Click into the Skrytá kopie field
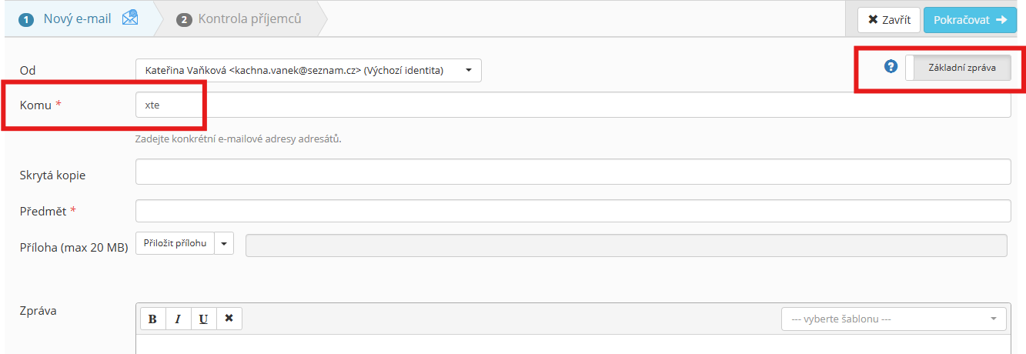The image size is (1026, 354). tap(573, 172)
